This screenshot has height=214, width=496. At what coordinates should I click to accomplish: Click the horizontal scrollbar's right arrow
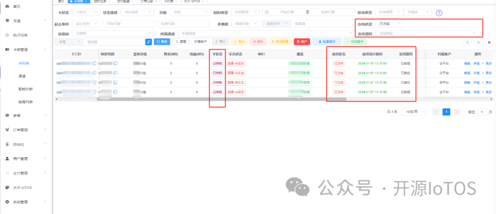(x=491, y=99)
